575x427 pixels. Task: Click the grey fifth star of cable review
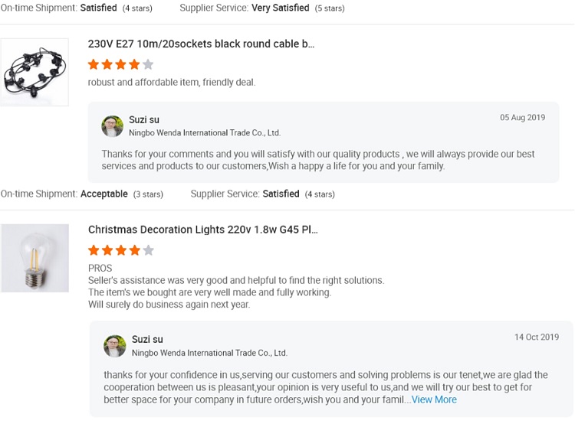coord(148,64)
